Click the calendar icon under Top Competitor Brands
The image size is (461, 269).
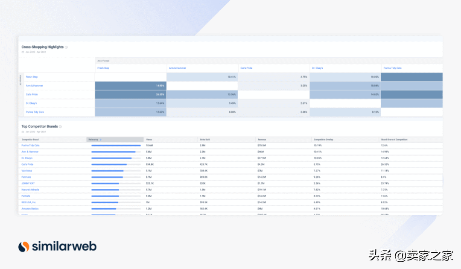pyautogui.click(x=23, y=132)
